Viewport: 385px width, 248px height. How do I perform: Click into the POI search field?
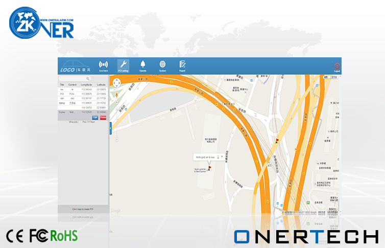75,79
